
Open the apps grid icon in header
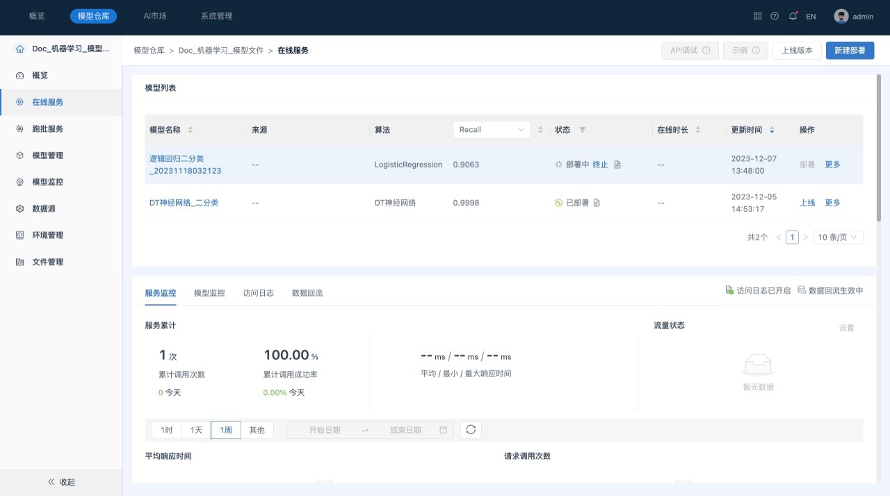point(758,16)
